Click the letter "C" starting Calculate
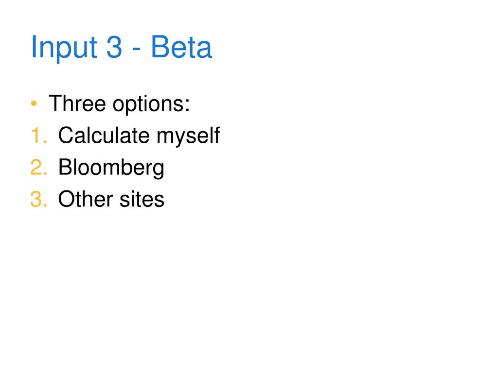498x373 pixels. 66,135
